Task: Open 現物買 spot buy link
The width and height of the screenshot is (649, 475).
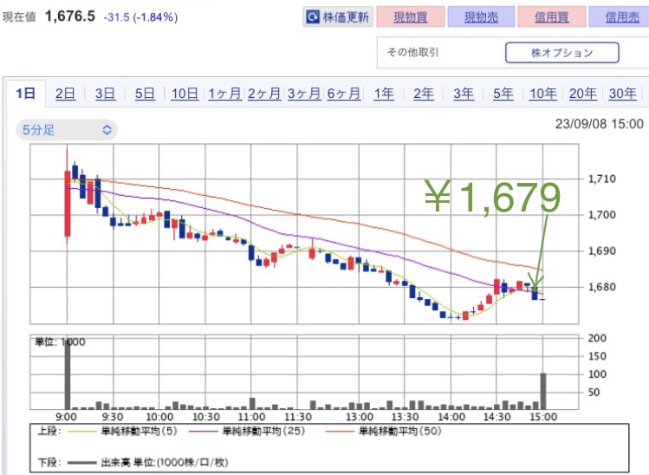Action: pos(410,17)
